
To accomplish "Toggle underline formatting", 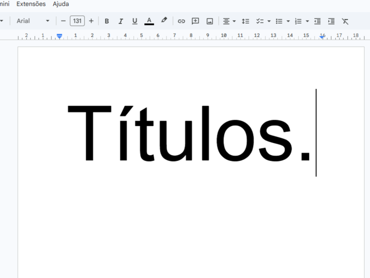I will 135,21.
